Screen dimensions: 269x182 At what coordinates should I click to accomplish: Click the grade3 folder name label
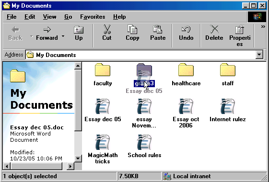[x=144, y=83]
